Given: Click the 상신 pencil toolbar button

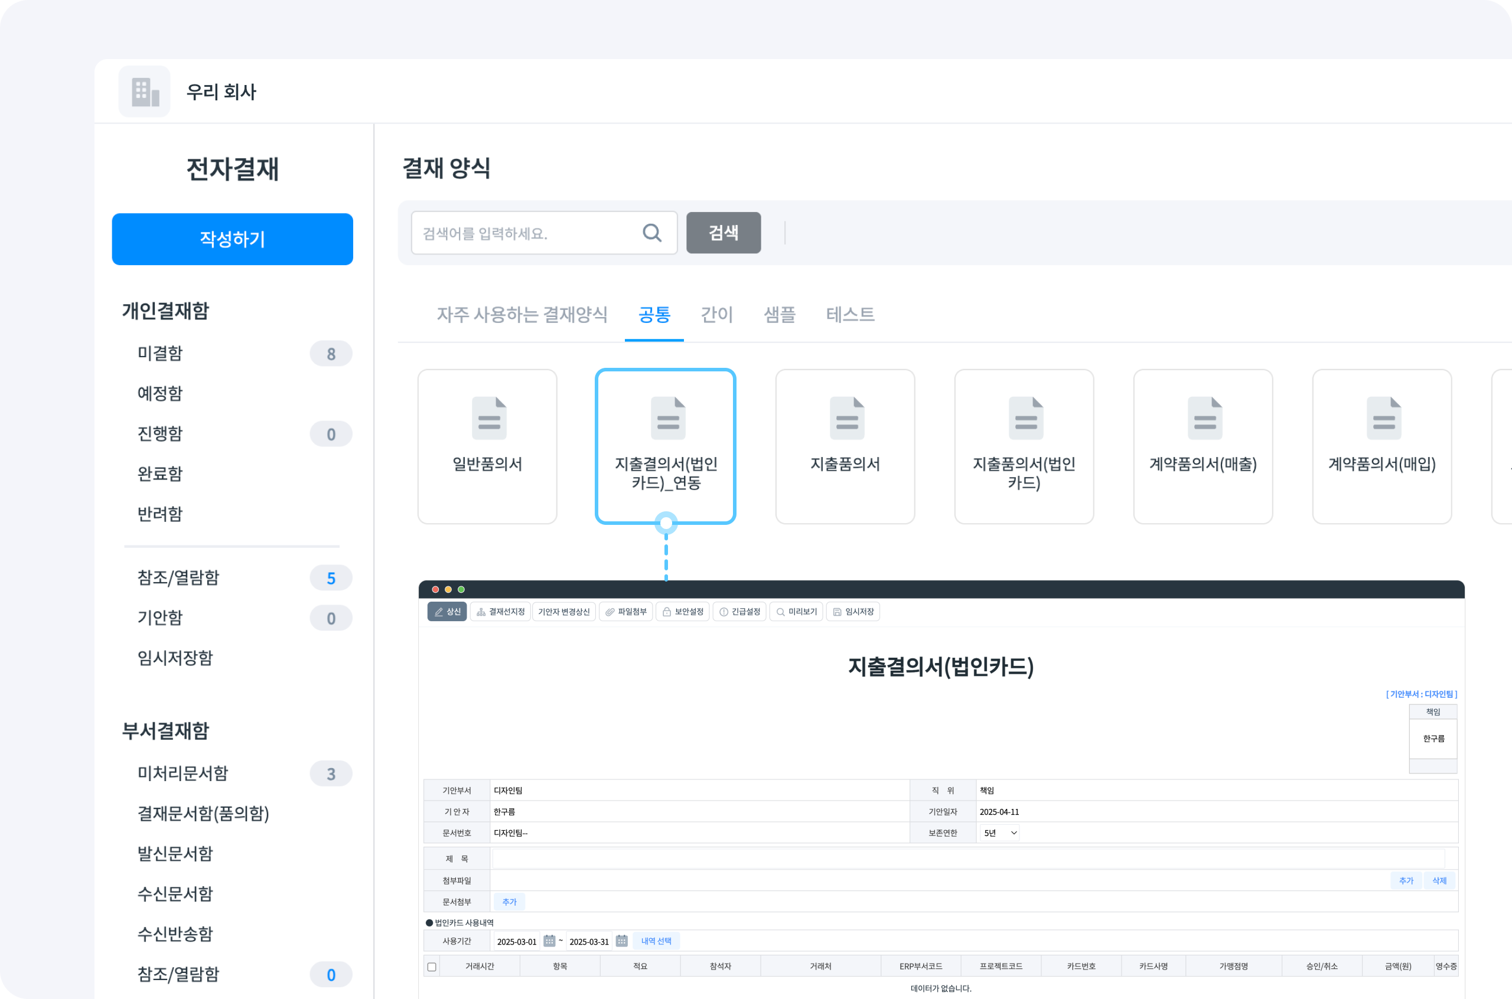Looking at the screenshot, I should (x=447, y=612).
